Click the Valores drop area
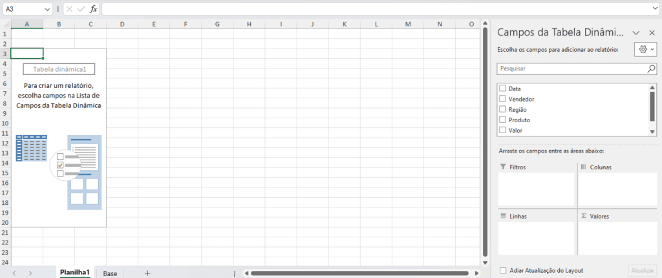 (x=617, y=239)
